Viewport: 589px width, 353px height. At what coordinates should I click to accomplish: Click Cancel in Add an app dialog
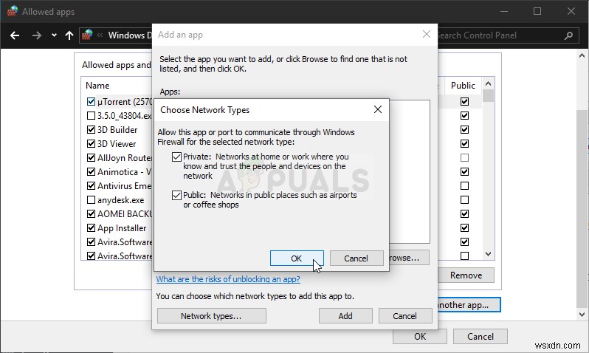tap(405, 316)
